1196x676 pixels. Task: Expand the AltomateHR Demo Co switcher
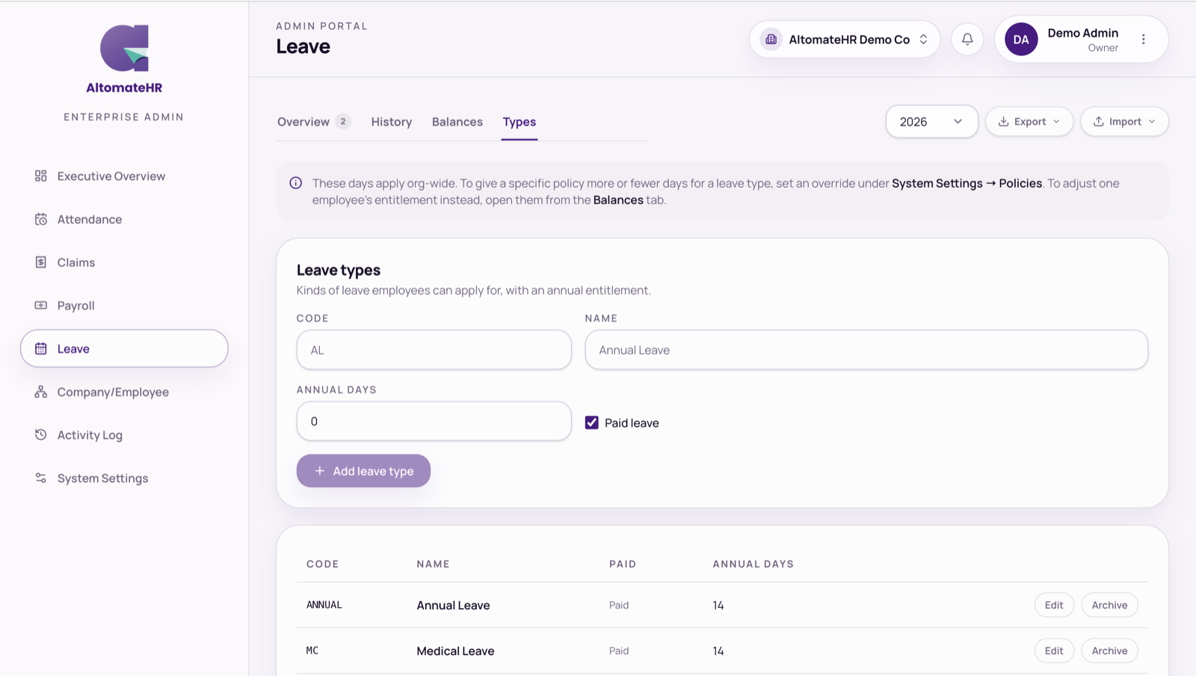tap(845, 39)
